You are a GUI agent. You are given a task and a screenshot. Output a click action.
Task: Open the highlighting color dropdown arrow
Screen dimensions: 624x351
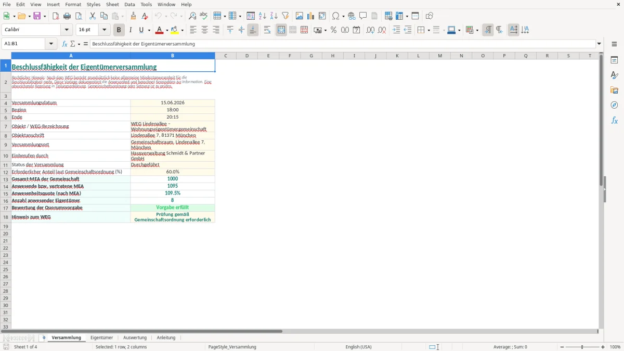point(183,30)
